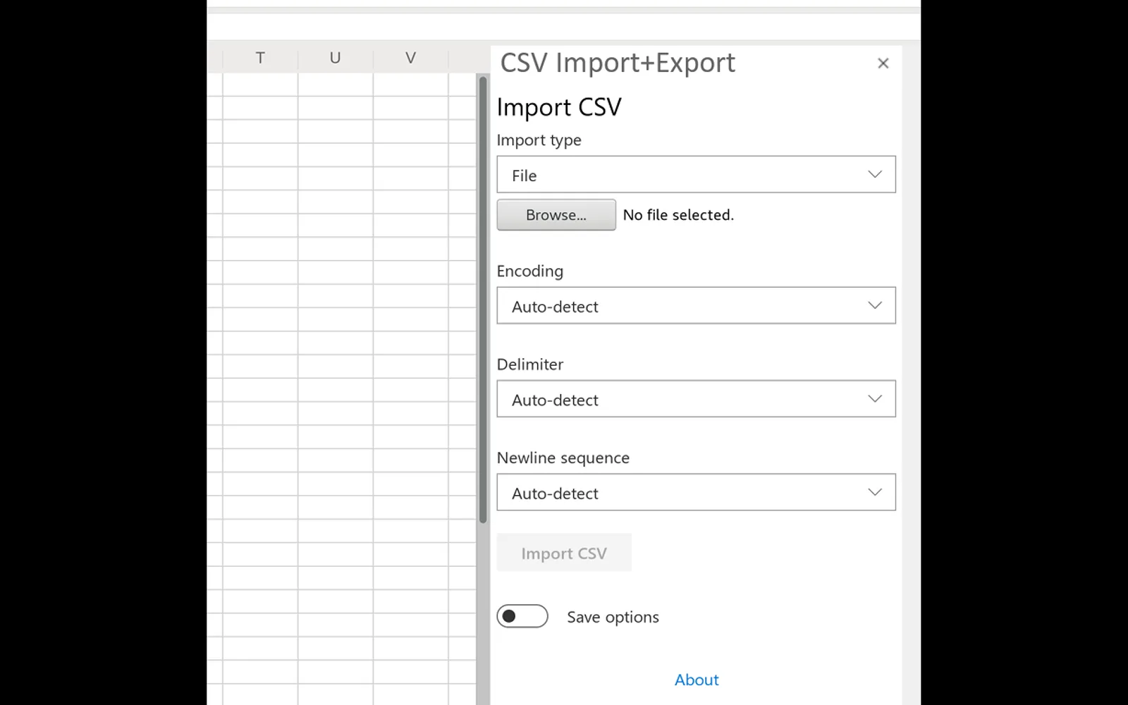Viewport: 1128px width, 705px height.
Task: Click the Browse... file button
Action: point(556,215)
